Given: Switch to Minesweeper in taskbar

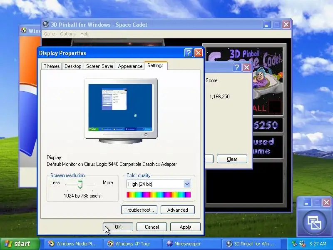Looking at the screenshot, I should coord(191,244).
